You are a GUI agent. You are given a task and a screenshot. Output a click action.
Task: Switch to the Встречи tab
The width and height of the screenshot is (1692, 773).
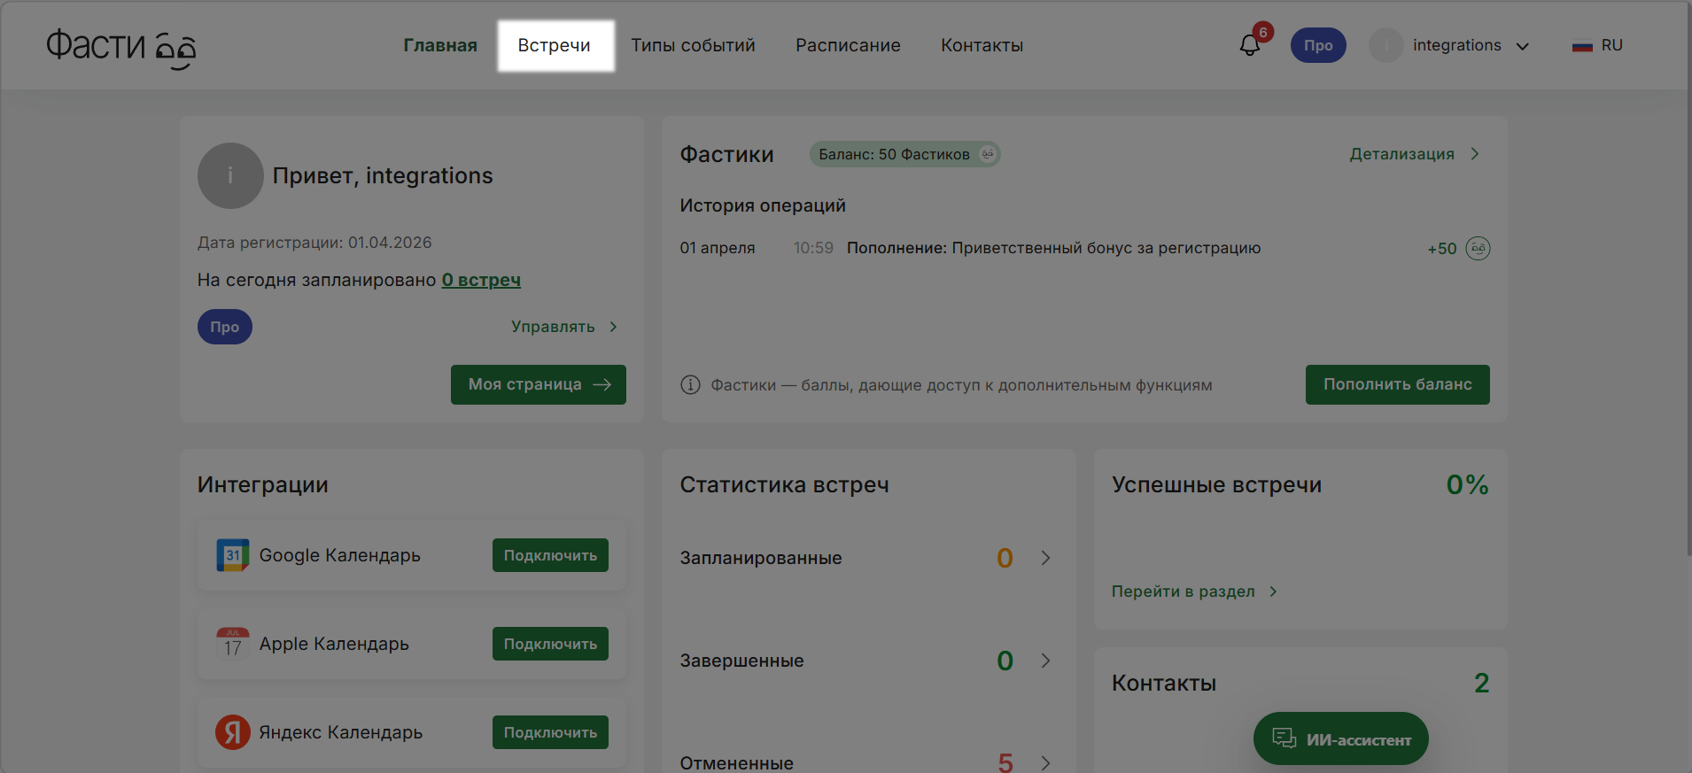pyautogui.click(x=555, y=45)
